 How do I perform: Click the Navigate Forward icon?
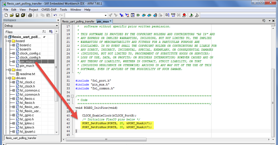pos(161,15)
